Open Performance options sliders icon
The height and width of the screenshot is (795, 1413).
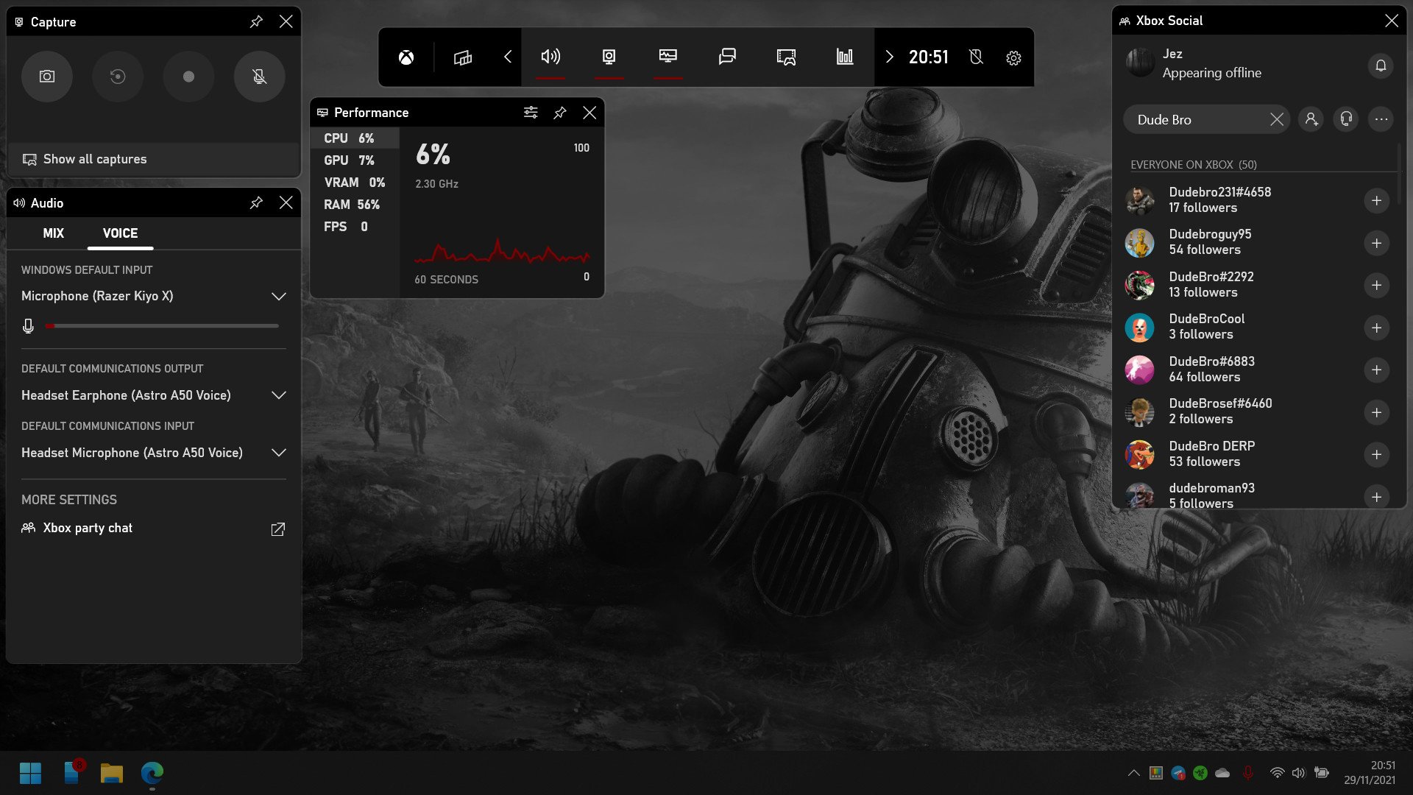click(531, 113)
